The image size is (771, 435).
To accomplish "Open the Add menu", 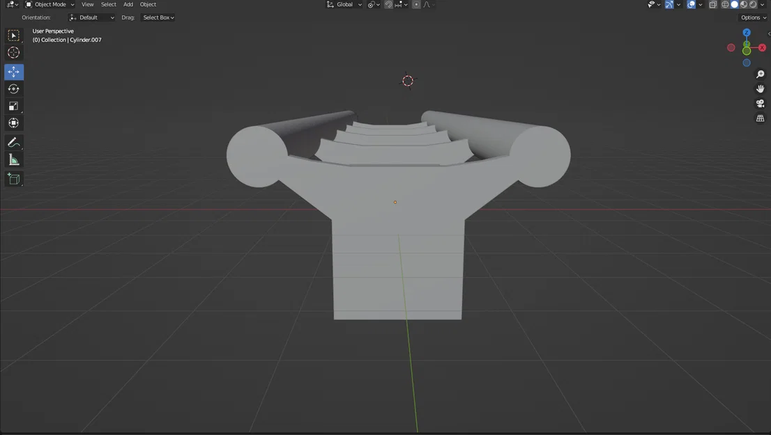I will pyautogui.click(x=128, y=4).
